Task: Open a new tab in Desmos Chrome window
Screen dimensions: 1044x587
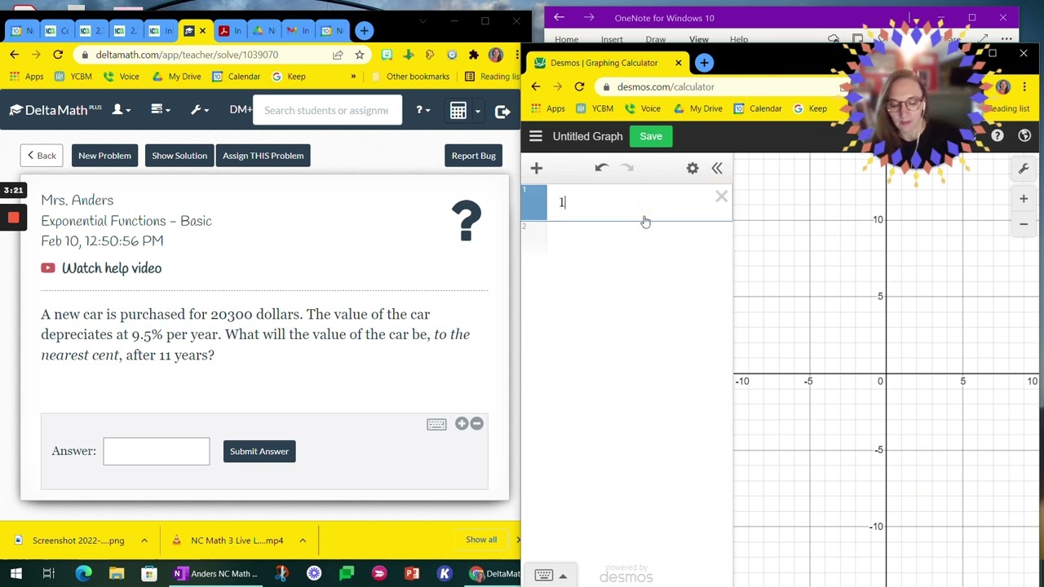Action: [x=704, y=63]
